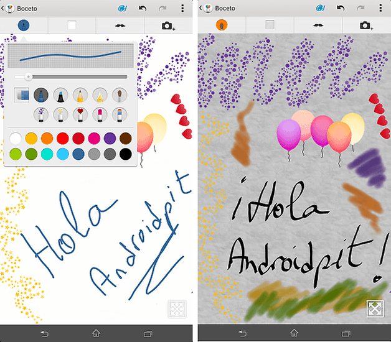Select the brown color swatch

(x=125, y=138)
